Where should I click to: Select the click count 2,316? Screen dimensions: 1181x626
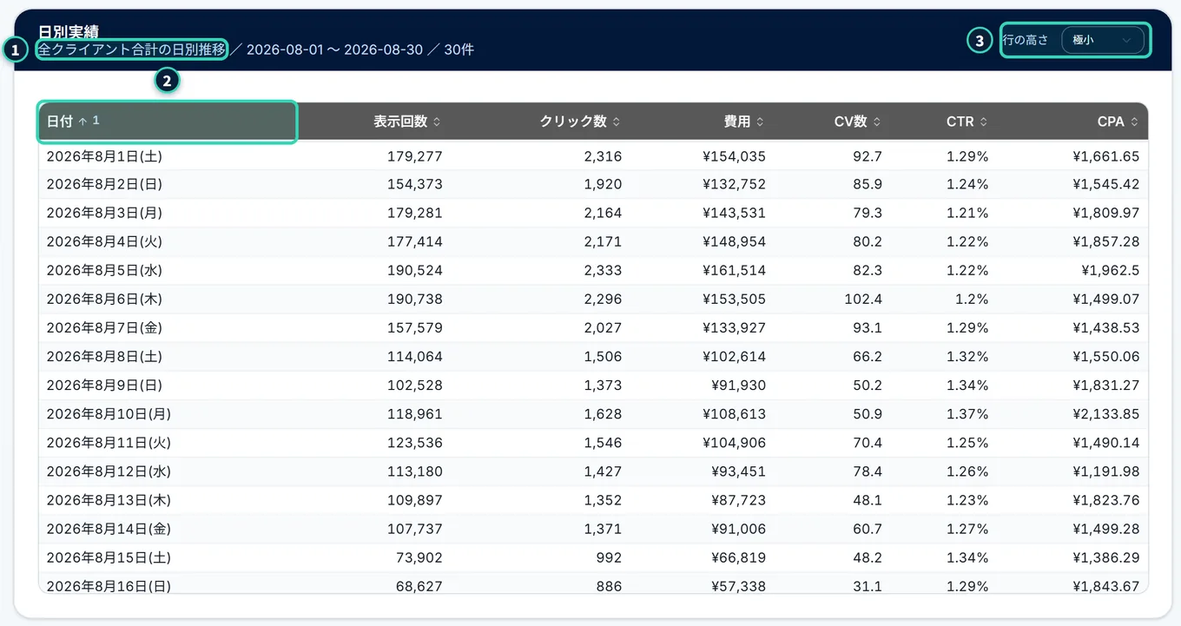click(603, 156)
